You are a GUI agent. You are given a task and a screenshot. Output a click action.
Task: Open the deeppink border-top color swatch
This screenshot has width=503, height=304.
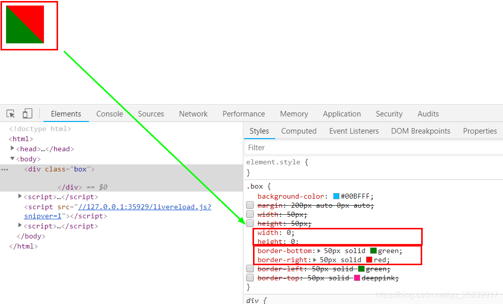pyautogui.click(x=357, y=278)
